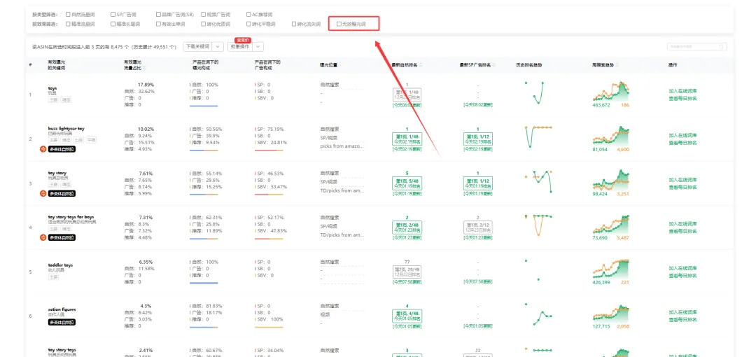The height and width of the screenshot is (357, 756).
Task: Open the keyword 'toy story'
Action: (x=57, y=173)
